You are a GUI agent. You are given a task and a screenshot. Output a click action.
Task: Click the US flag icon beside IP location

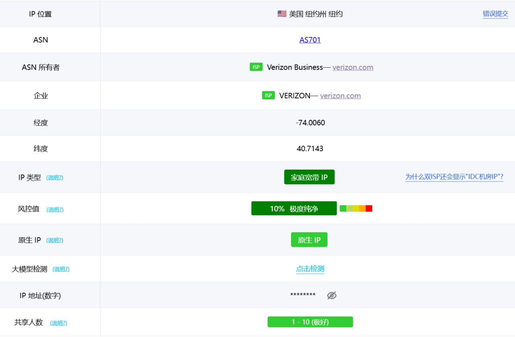281,13
